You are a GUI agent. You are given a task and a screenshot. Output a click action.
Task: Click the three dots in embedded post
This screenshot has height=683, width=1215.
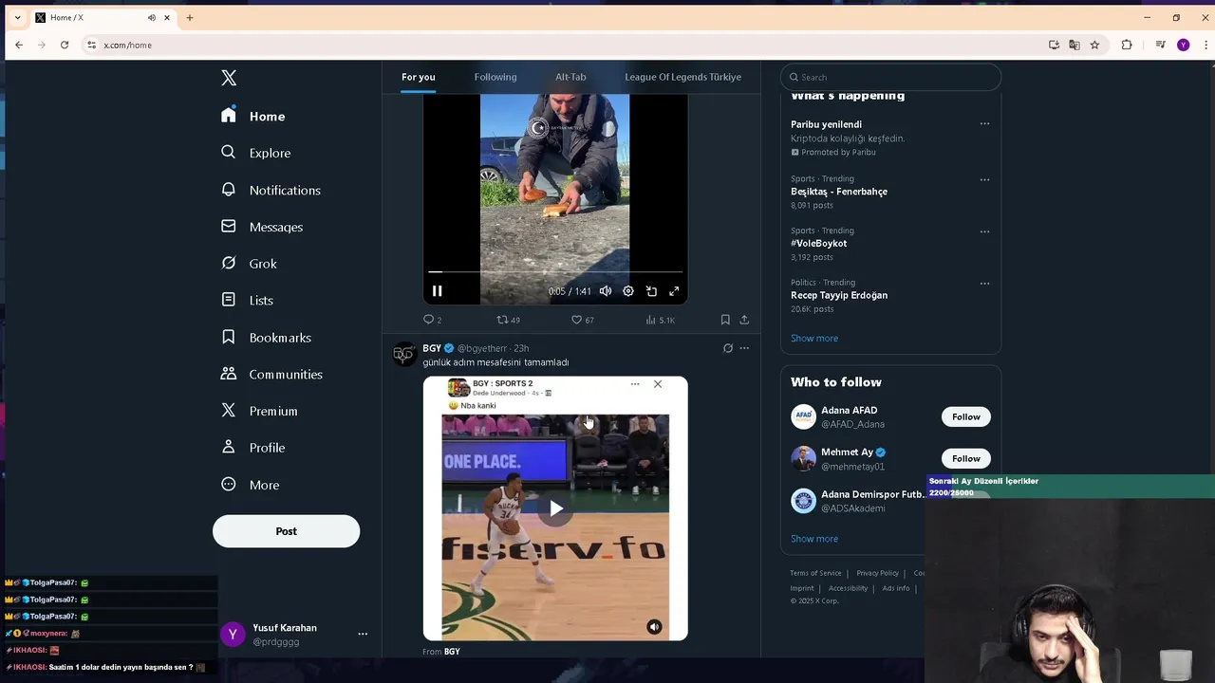(x=635, y=384)
